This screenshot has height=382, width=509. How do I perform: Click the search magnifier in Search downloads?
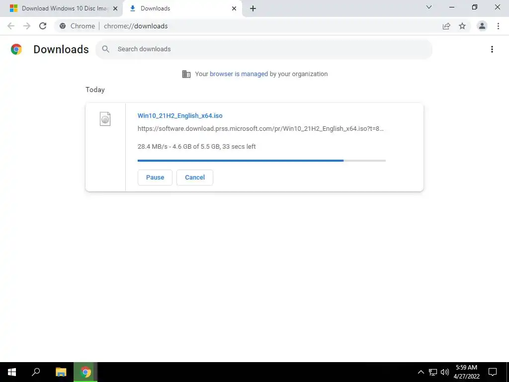point(105,49)
